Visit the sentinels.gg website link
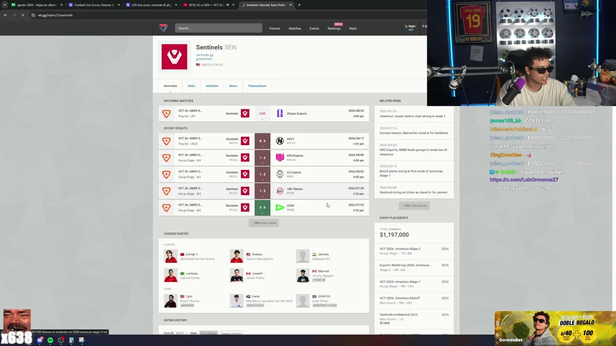Viewport: 616px width, 346px height. point(205,55)
